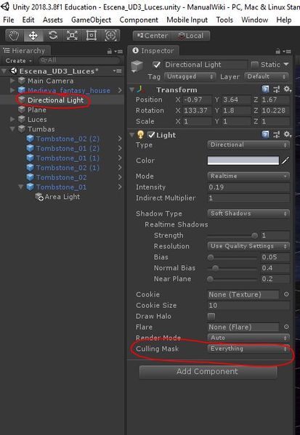Click the GameObject cube icon in Inspector
This screenshot has width=300, height=435.
pyautogui.click(x=137, y=67)
